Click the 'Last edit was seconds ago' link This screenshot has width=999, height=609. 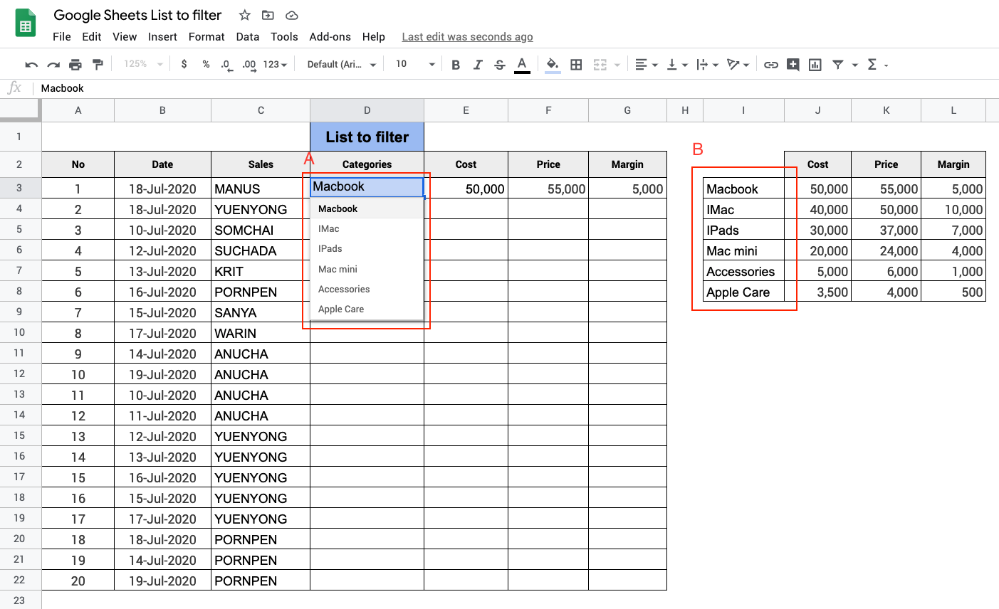pos(467,37)
